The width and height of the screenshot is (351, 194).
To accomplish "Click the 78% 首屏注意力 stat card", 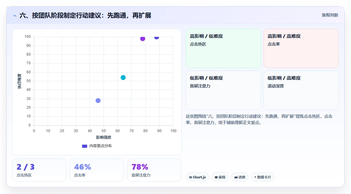I will pos(154,170).
